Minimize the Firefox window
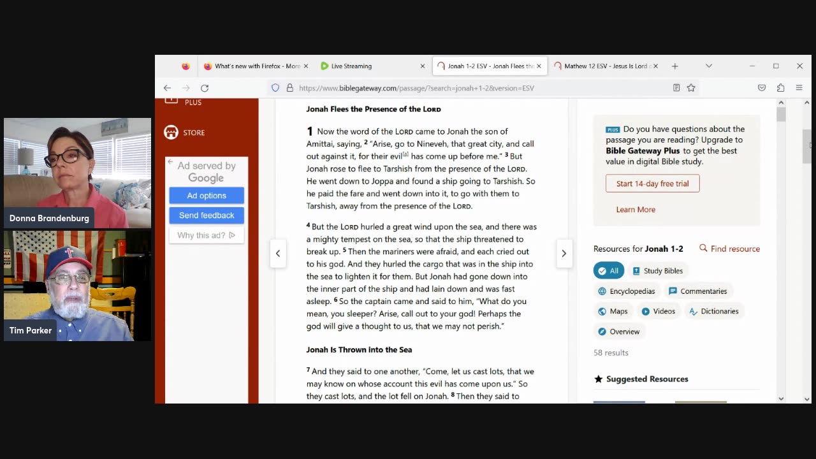The height and width of the screenshot is (459, 816). 752,66
